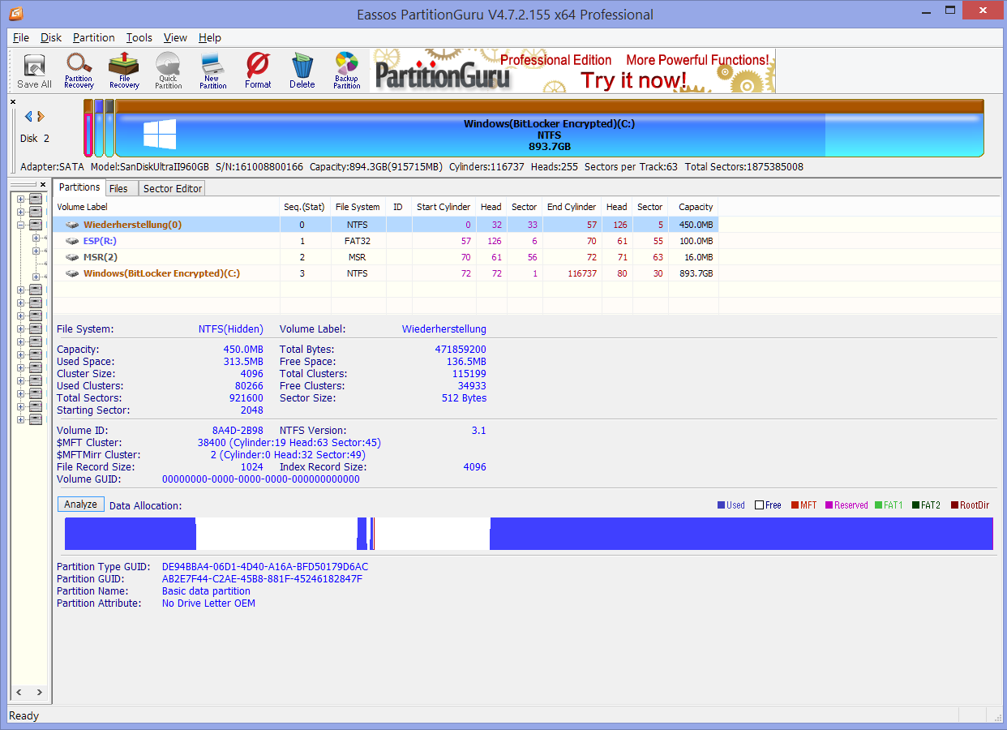Click the RootDir legend color swatch
The width and height of the screenshot is (1007, 730).
click(954, 505)
